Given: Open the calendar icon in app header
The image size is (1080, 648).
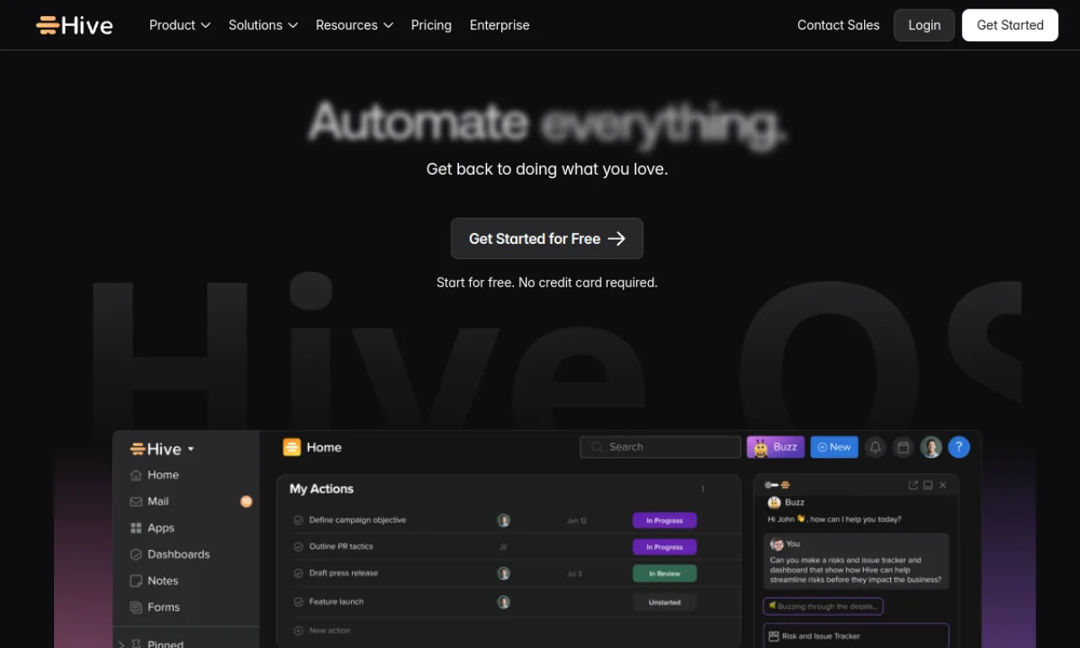Looking at the screenshot, I should (x=903, y=447).
